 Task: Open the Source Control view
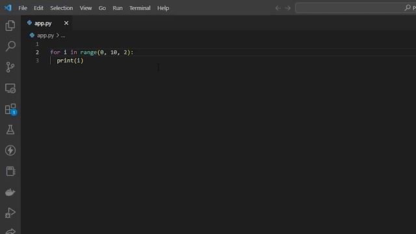pyautogui.click(x=10, y=67)
